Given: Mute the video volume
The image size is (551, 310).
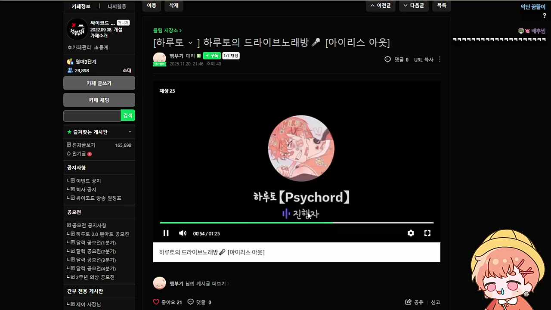Looking at the screenshot, I should 183,233.
